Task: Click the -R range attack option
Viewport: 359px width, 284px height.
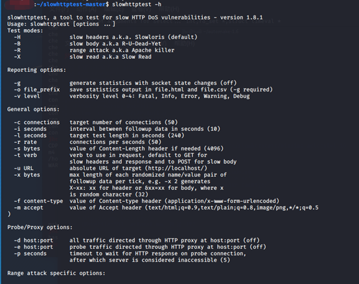Action: click(94, 50)
